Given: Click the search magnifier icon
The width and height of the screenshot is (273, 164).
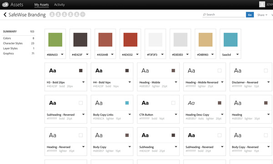Looking at the screenshot, I should click(x=204, y=14).
